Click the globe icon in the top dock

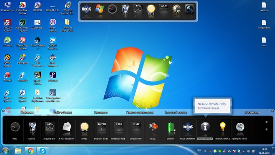(x=177, y=9)
